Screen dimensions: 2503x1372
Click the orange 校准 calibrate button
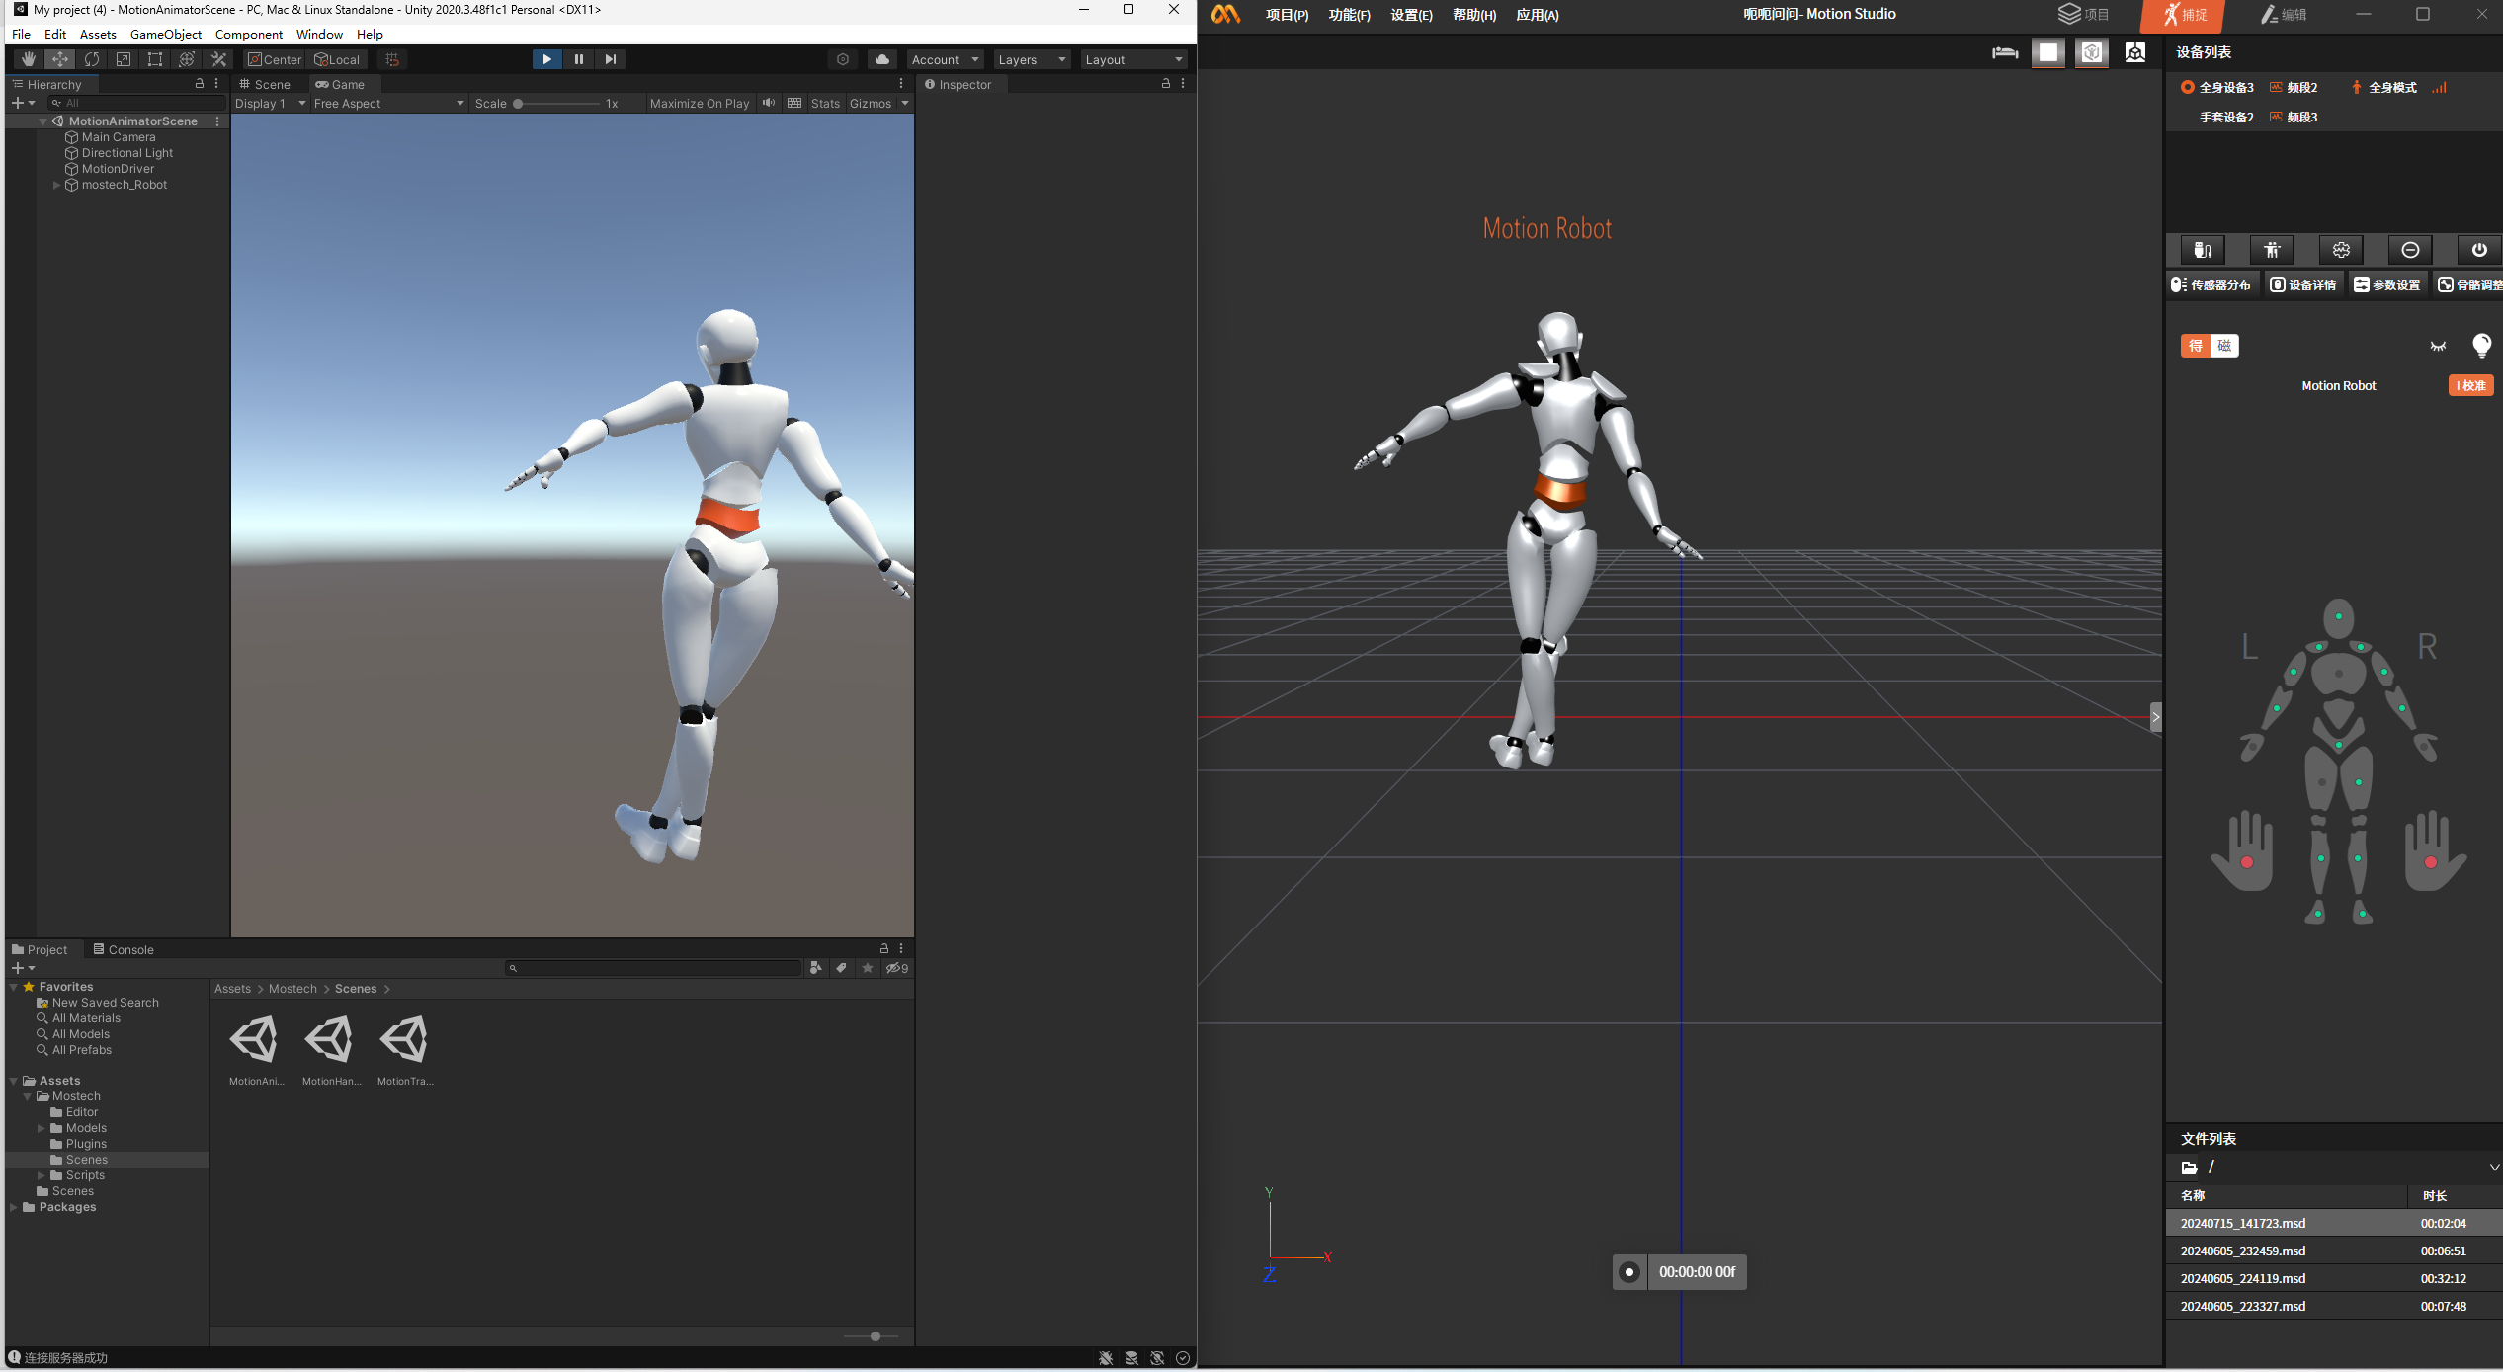pyautogui.click(x=2470, y=386)
